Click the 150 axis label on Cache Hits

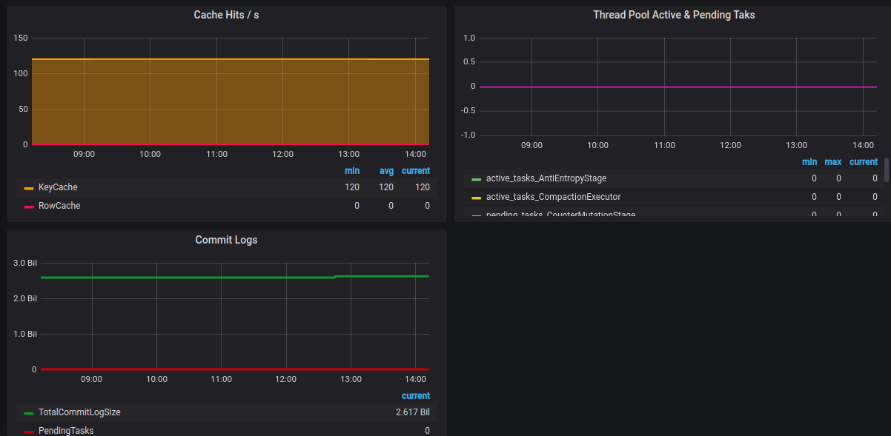coord(21,38)
